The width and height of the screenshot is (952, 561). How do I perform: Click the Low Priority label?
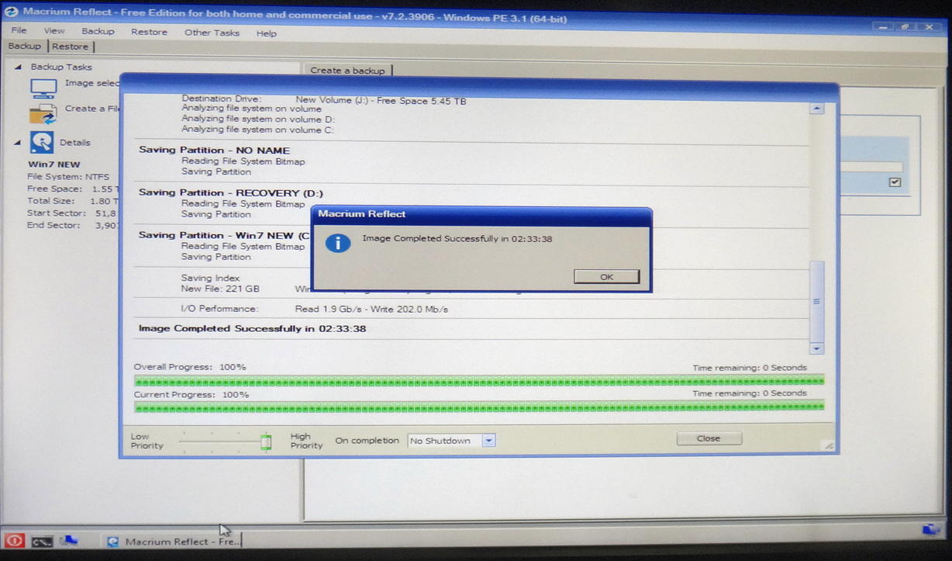point(147,441)
